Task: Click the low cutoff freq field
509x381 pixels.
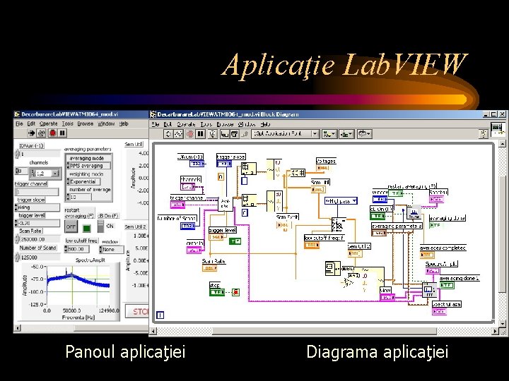Action: 78,249
